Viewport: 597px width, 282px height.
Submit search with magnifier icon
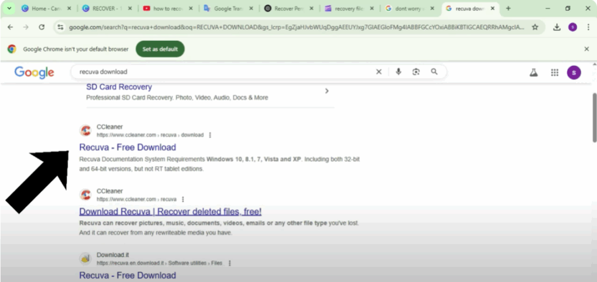[x=434, y=72]
